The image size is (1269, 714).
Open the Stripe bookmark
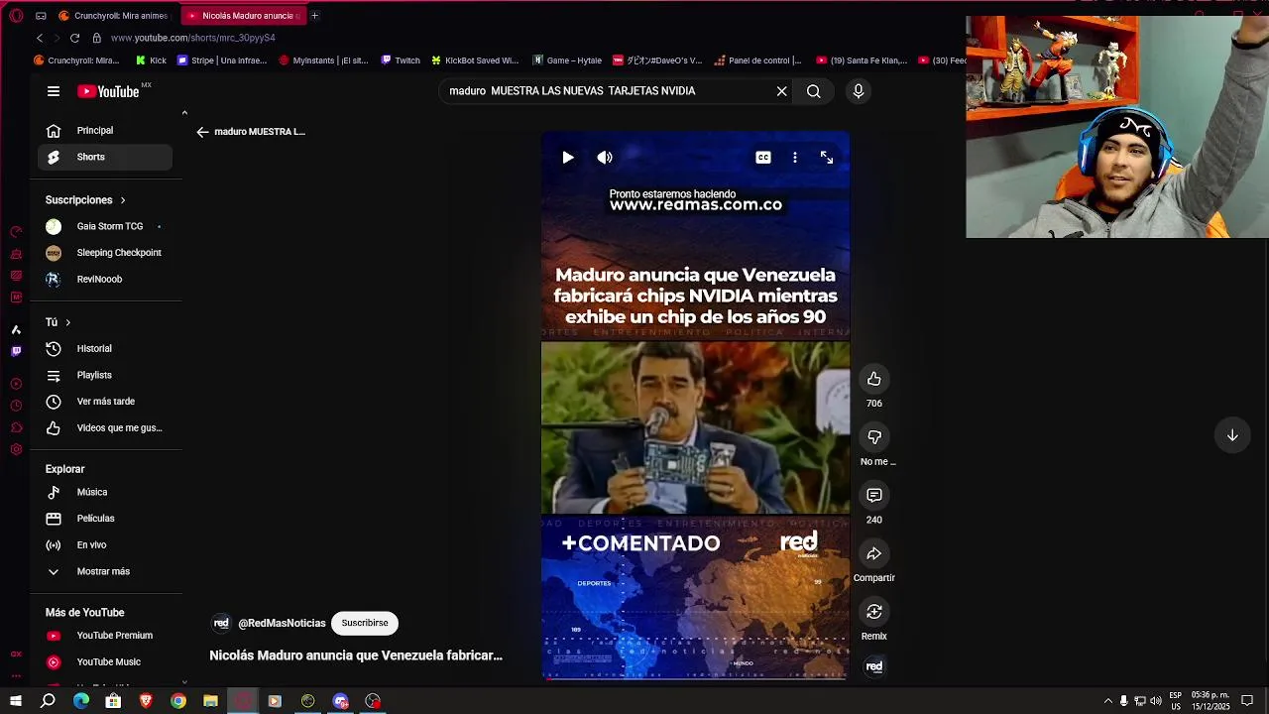tap(221, 60)
